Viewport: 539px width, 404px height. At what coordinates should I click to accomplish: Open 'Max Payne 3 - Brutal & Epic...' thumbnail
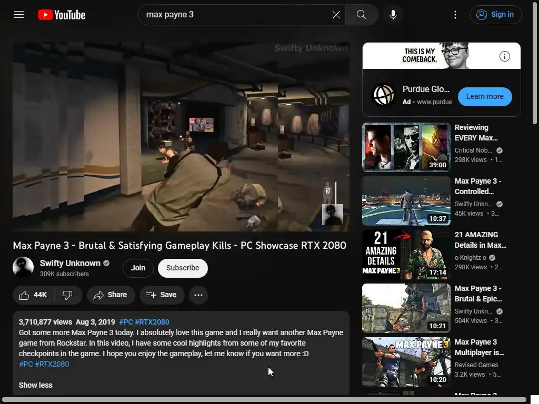click(406, 308)
